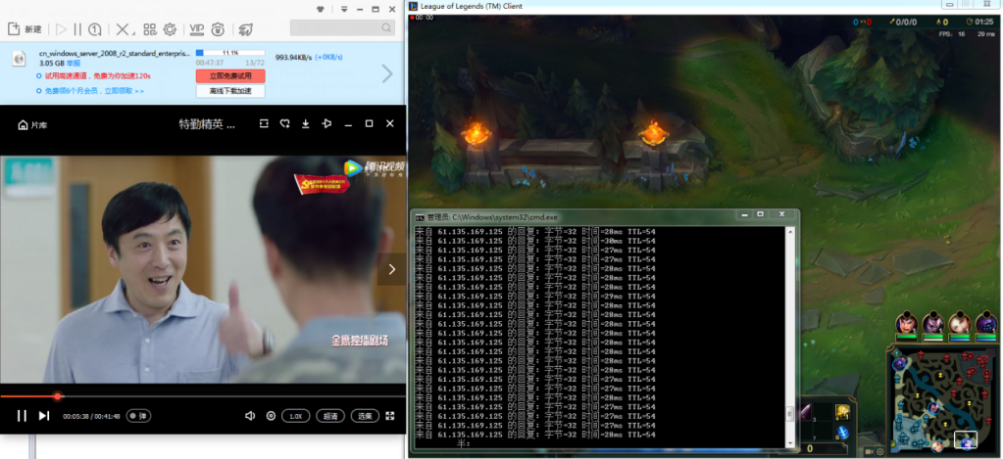Select the second teammate champion portrait

pyautogui.click(x=932, y=322)
